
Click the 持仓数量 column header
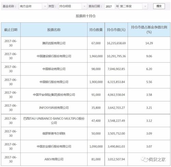point(96,30)
